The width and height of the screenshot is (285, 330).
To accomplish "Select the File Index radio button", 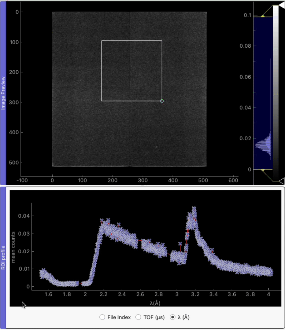I will [102, 317].
